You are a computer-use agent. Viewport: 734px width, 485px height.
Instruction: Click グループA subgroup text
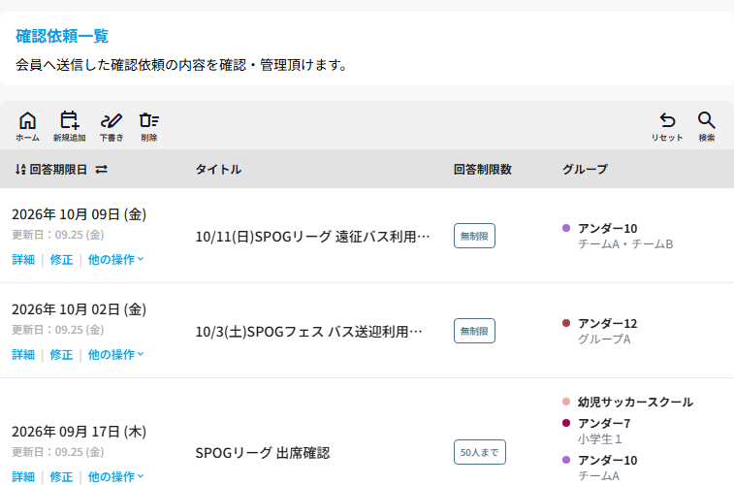(604, 339)
